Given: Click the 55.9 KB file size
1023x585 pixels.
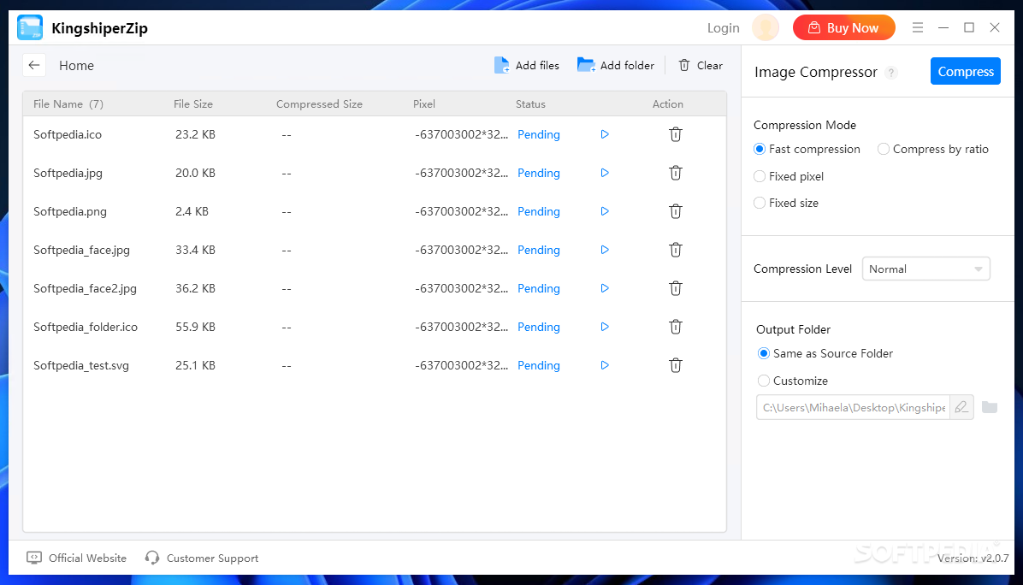Looking at the screenshot, I should coord(195,327).
